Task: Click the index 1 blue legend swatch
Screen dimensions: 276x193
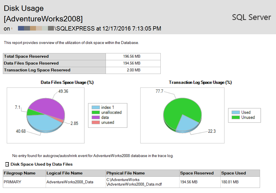Action: tap(96, 107)
